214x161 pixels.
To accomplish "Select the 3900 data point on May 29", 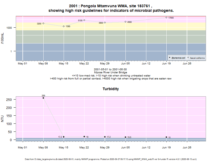I will click(x=105, y=23).
